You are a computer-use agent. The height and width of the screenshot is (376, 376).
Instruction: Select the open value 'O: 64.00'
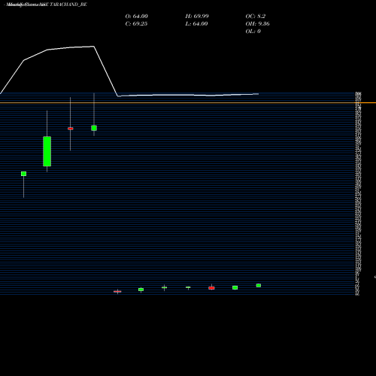pyautogui.click(x=136, y=17)
